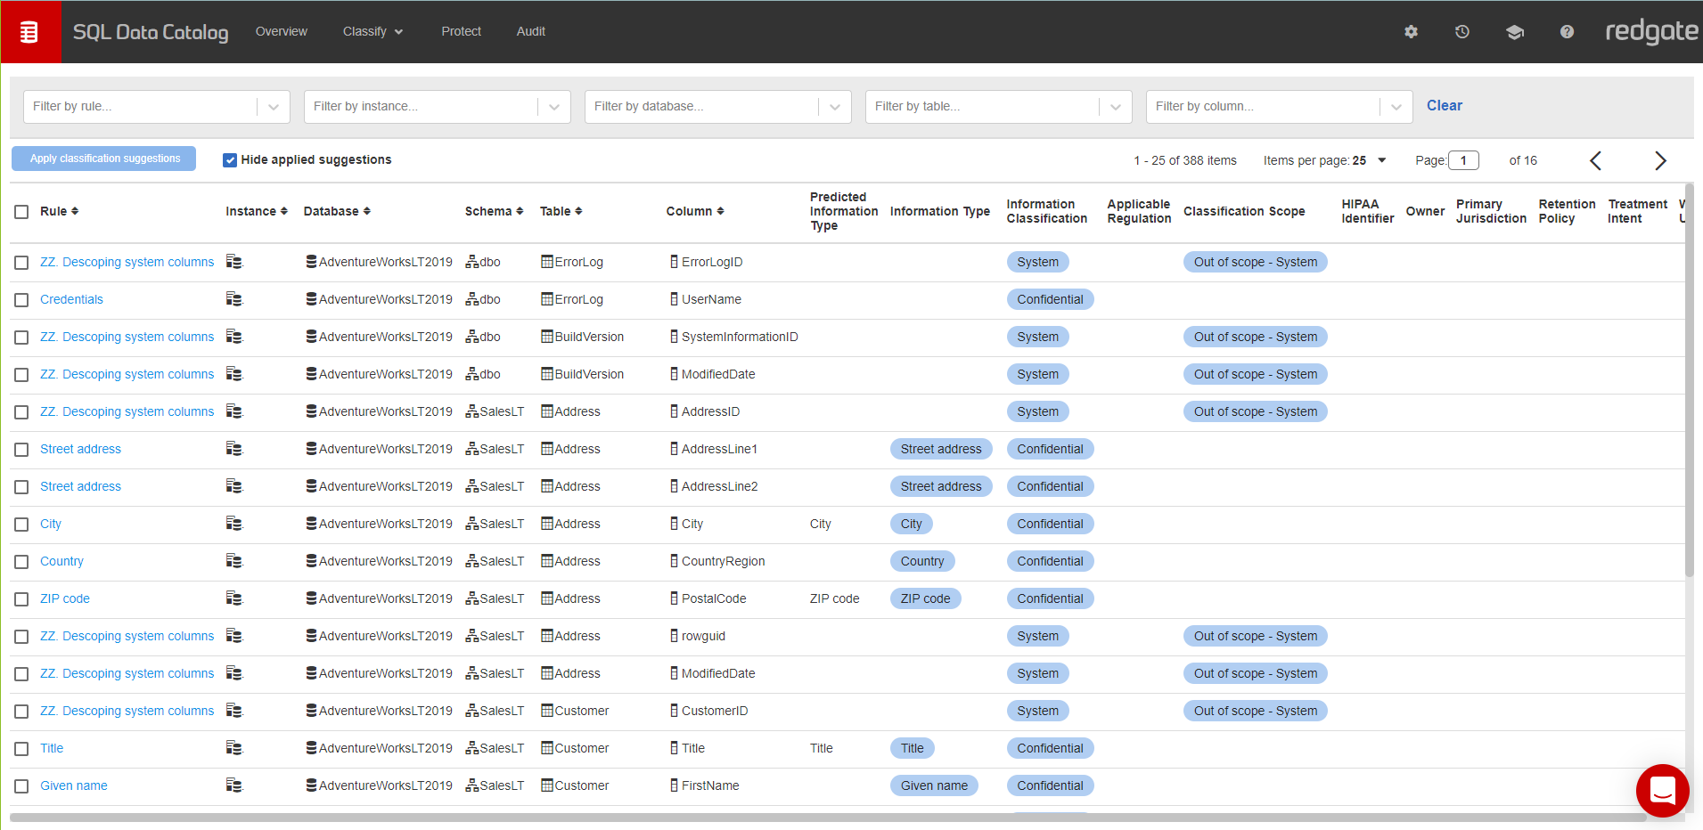Open the Filter by database dropdown
Viewport: 1703px width, 830px height.
[834, 107]
